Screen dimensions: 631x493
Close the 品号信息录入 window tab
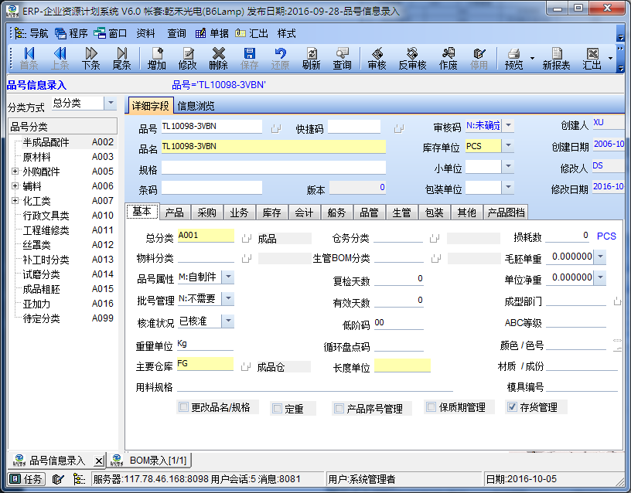click(99, 461)
